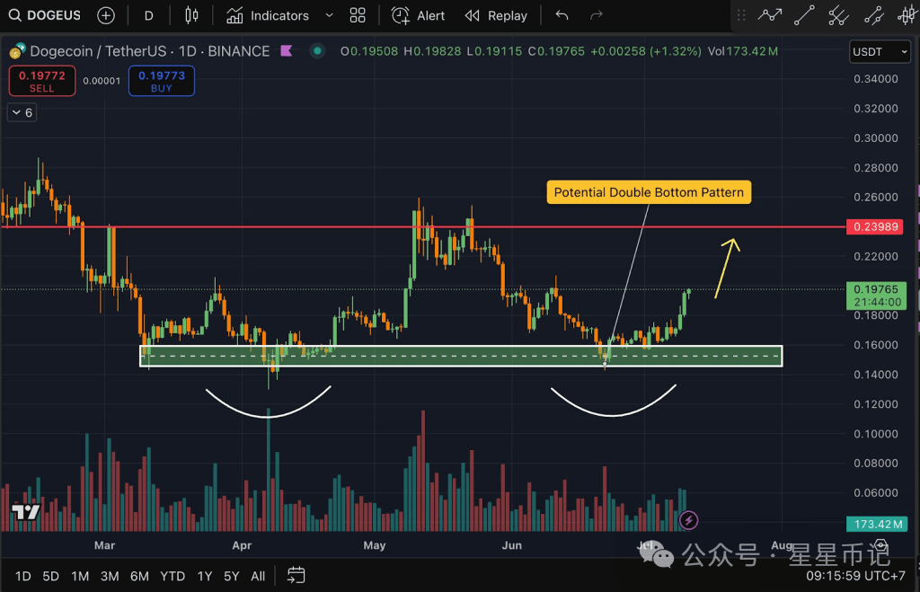Click the 0.19772 SELL button
Viewport: 920px width, 592px height.
point(41,81)
